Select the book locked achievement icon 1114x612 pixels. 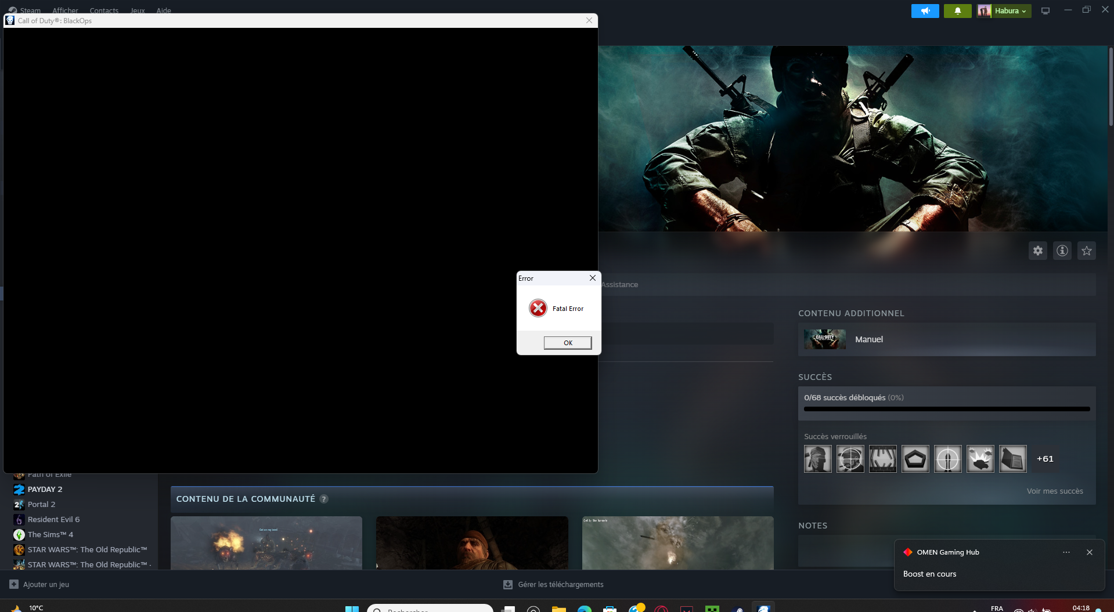click(x=1013, y=459)
